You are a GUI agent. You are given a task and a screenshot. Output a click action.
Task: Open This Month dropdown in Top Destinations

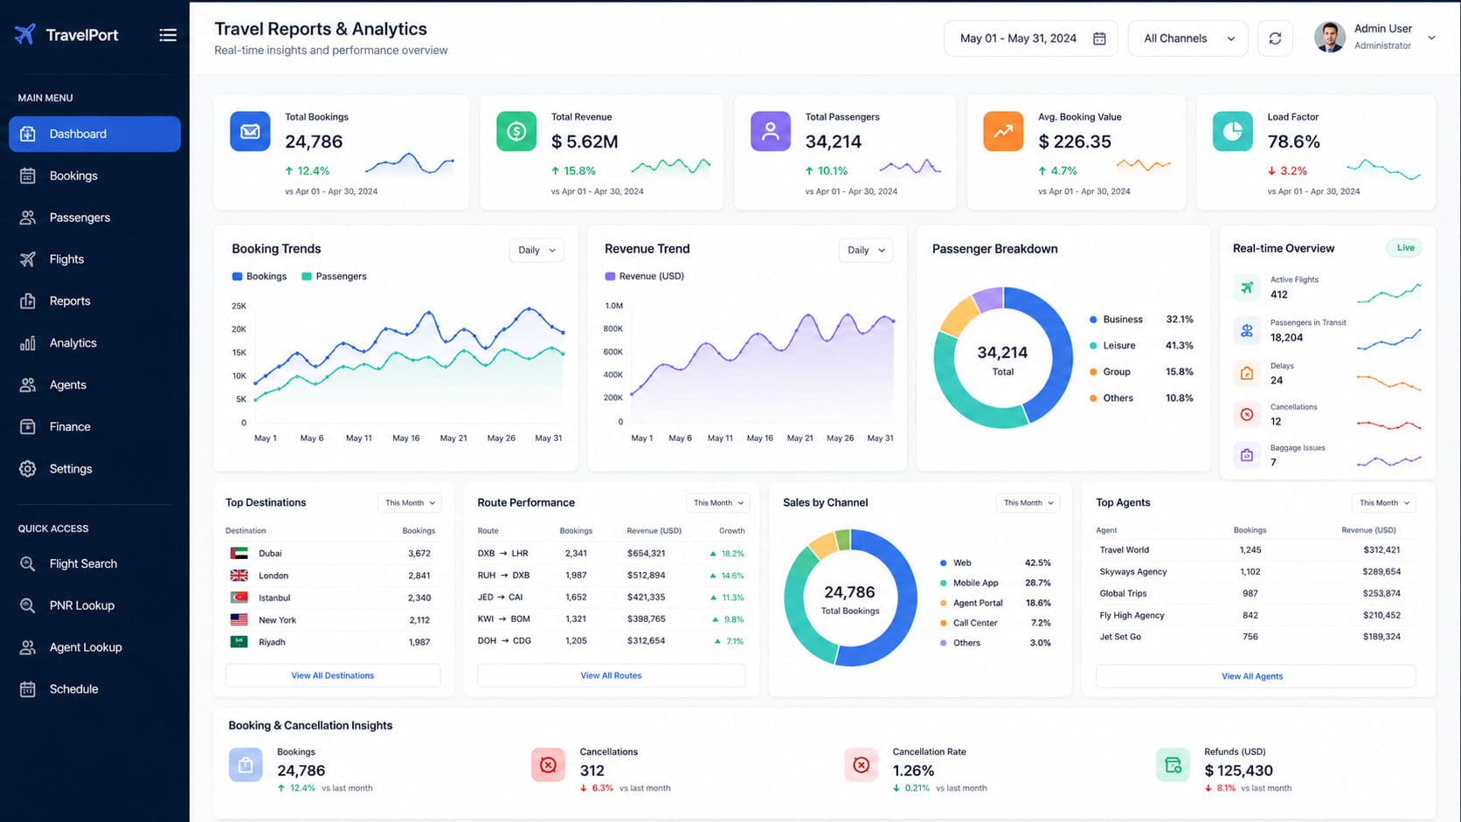410,502
